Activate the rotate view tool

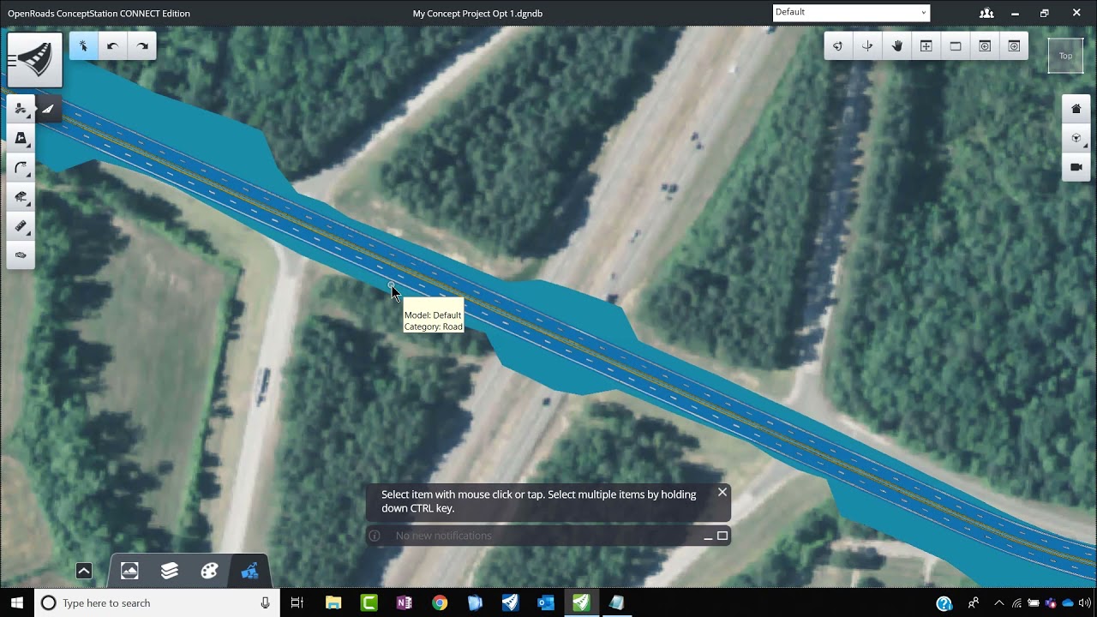tap(838, 46)
